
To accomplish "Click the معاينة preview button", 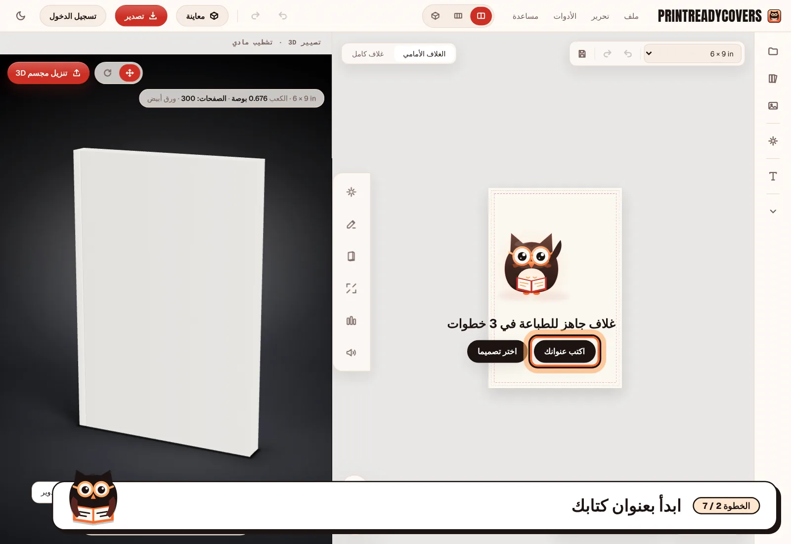I will tap(202, 16).
